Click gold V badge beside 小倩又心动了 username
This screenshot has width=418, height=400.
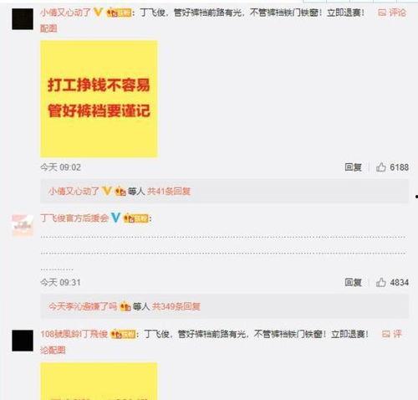[x=98, y=12]
